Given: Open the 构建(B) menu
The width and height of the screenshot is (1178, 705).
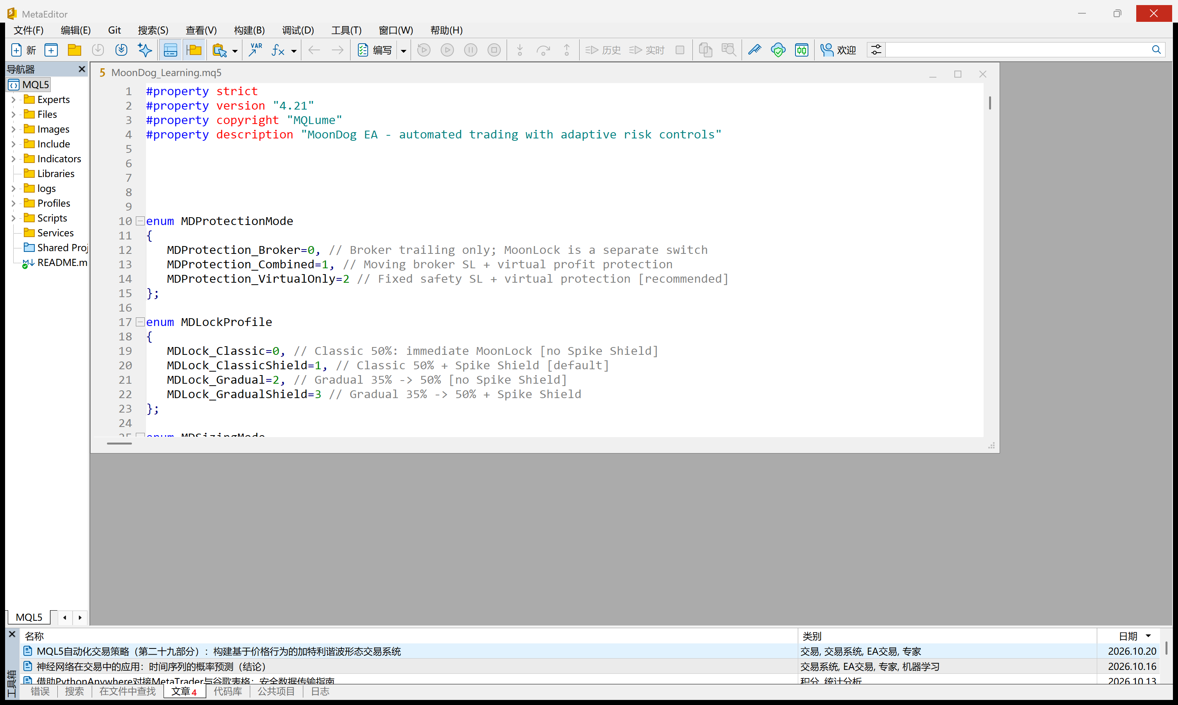Looking at the screenshot, I should [249, 30].
